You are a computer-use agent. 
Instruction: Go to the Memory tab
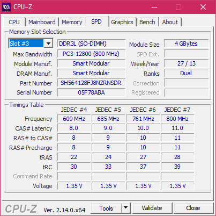[x=72, y=22]
